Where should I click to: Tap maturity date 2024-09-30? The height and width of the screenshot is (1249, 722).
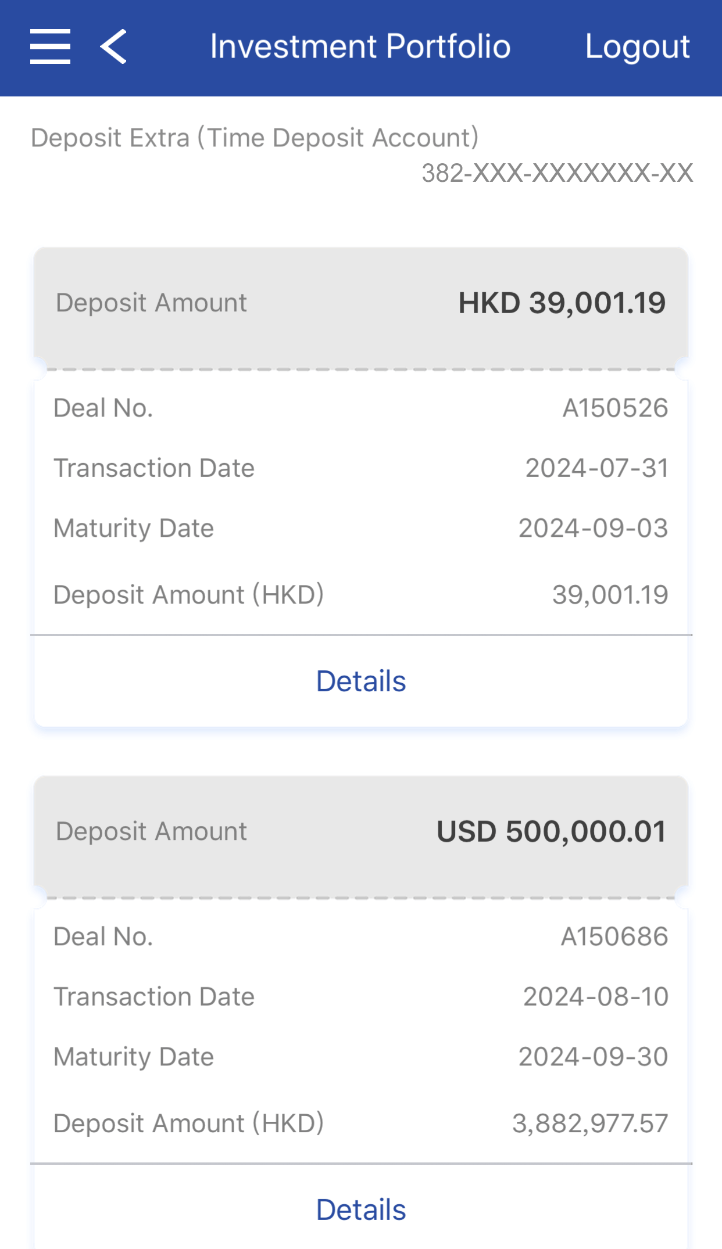click(593, 1057)
